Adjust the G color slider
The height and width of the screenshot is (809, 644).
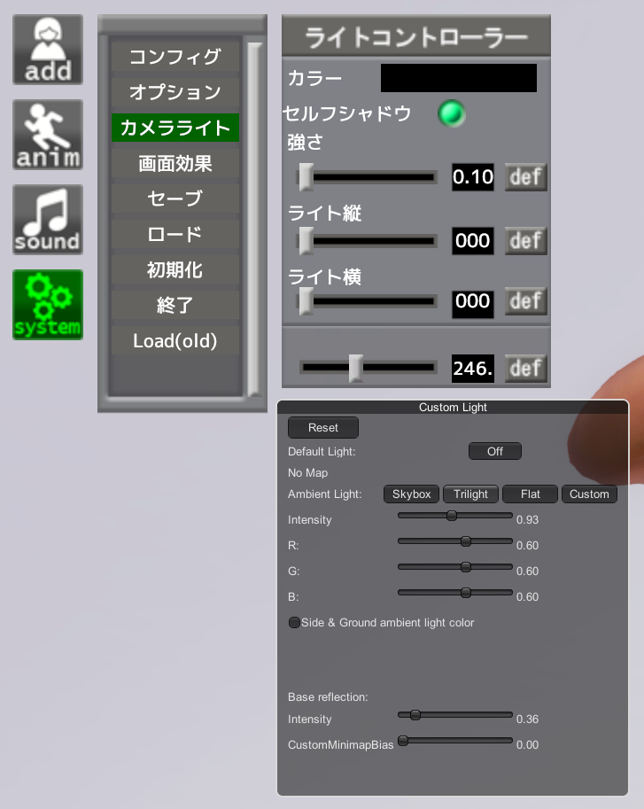(455, 567)
